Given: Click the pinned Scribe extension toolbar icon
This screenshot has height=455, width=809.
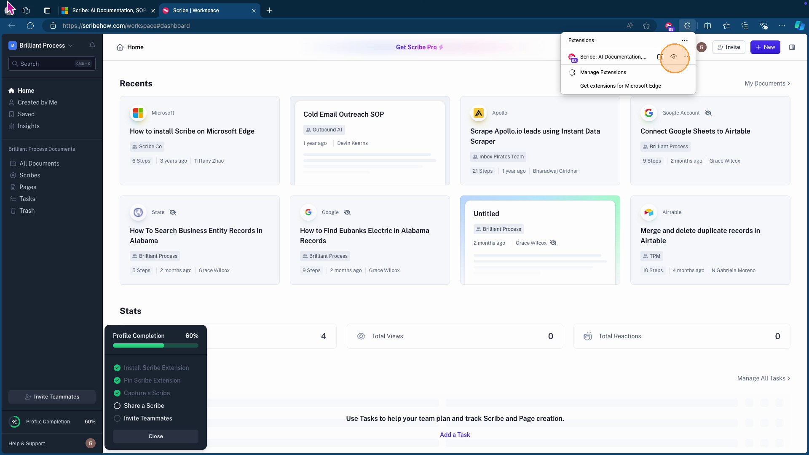Looking at the screenshot, I should click(669, 26).
